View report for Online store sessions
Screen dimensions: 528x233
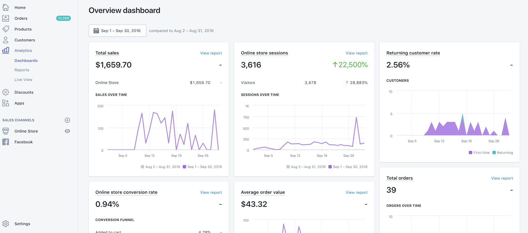click(x=356, y=53)
